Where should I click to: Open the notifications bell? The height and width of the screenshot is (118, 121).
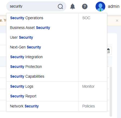tap(73, 6)
